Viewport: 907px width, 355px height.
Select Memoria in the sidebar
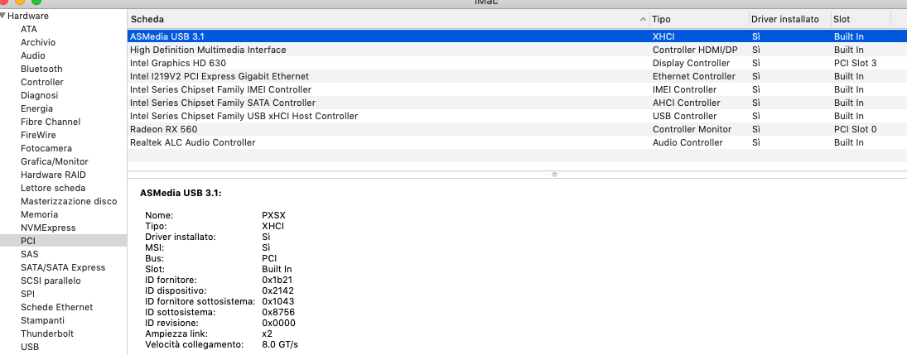point(39,214)
